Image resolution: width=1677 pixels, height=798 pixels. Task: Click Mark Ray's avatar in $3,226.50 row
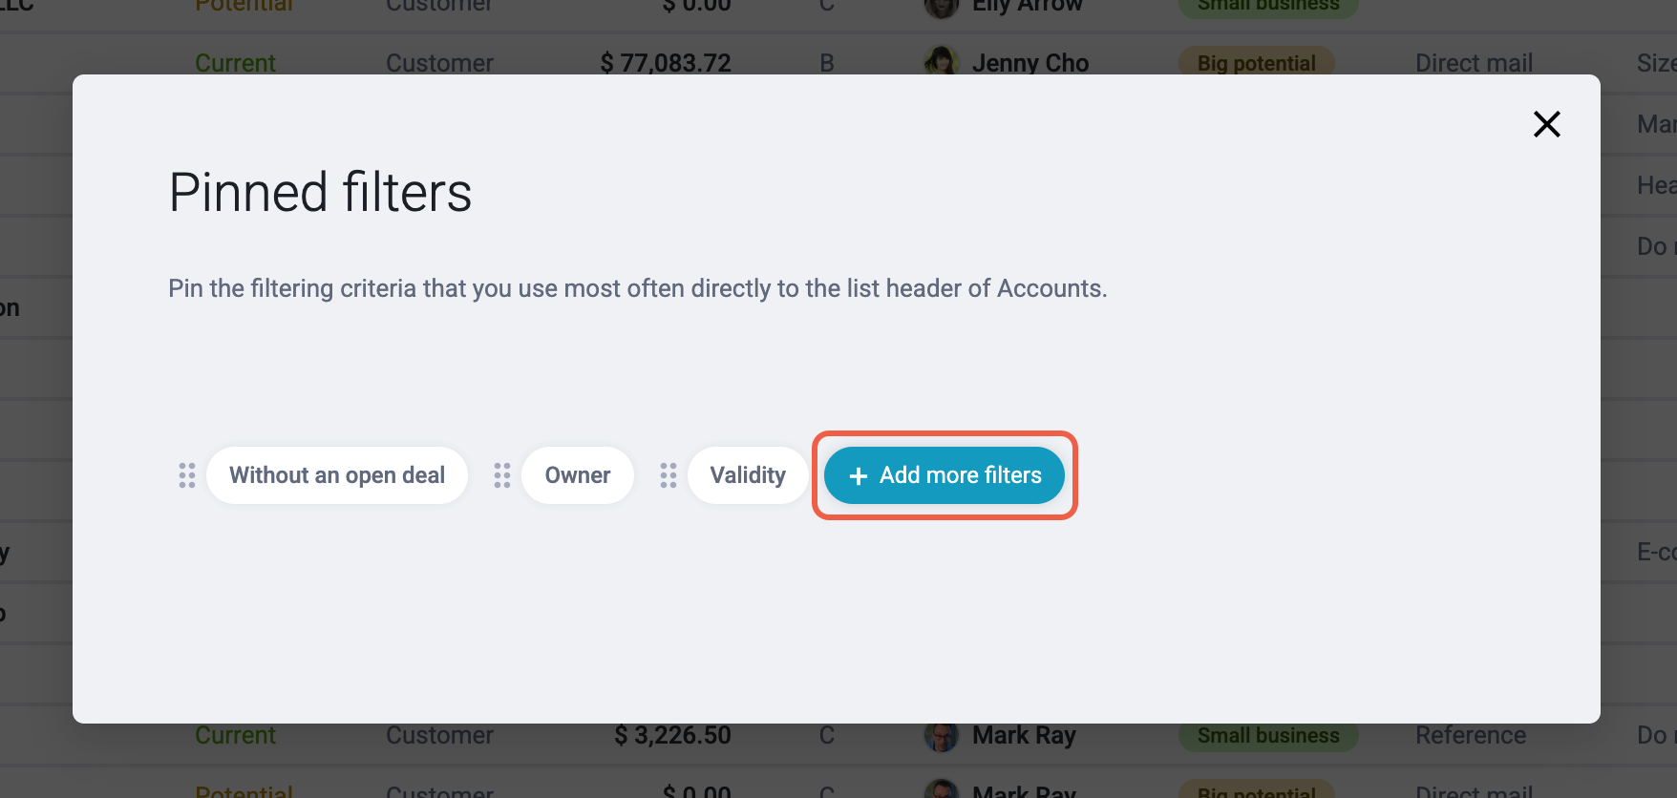(x=942, y=736)
